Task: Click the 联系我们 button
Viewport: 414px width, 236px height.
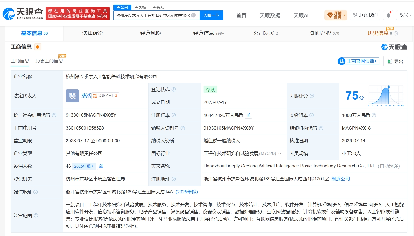Action: coord(365,15)
